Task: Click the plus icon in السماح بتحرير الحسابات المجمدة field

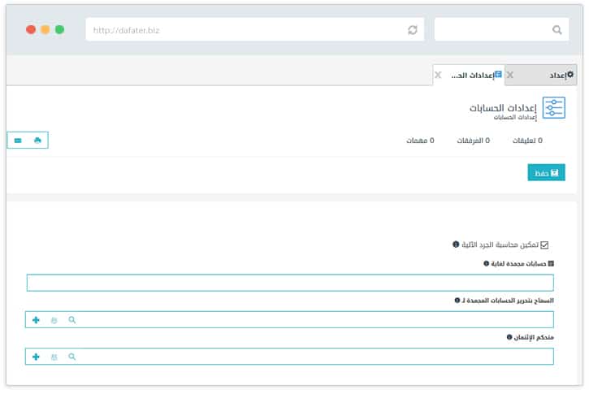Action: tap(36, 320)
